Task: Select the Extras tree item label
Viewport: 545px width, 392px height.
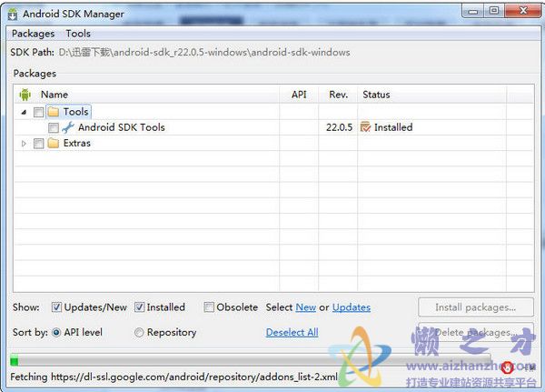Action: (x=77, y=143)
